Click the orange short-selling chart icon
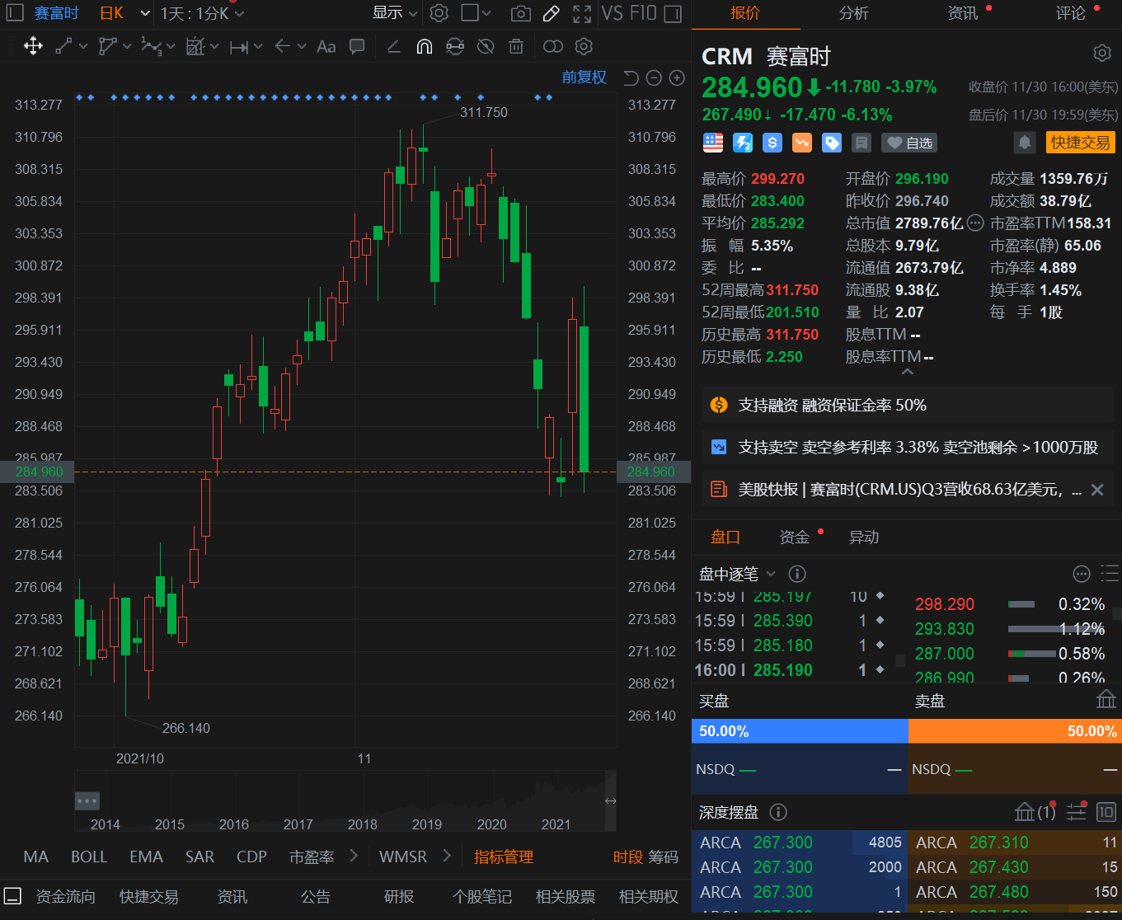The image size is (1122, 920). point(802,143)
